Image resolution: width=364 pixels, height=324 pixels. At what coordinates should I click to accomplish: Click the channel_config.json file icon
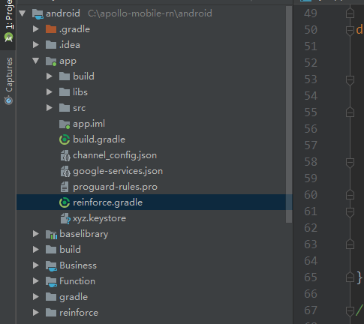coord(65,156)
